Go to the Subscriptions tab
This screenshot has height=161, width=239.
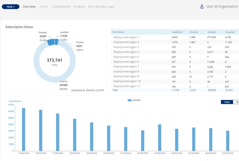[61, 7]
